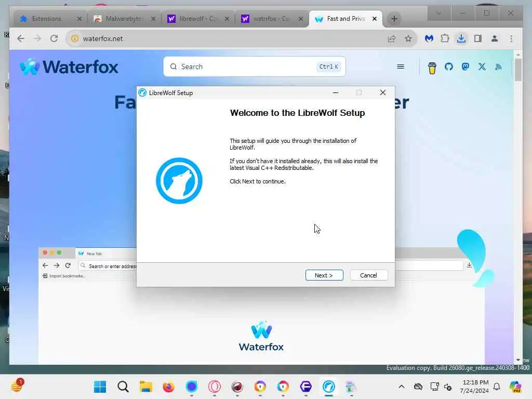Open the Extensions puzzle menu
The image size is (532, 399).
445,38
